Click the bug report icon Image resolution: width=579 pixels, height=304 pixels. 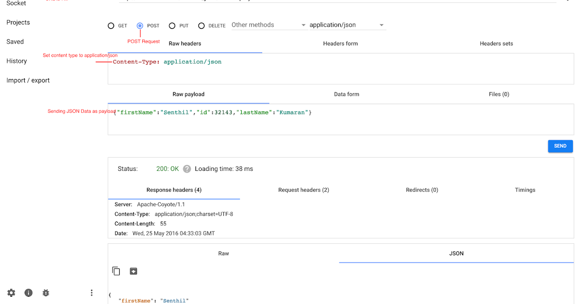pyautogui.click(x=46, y=293)
